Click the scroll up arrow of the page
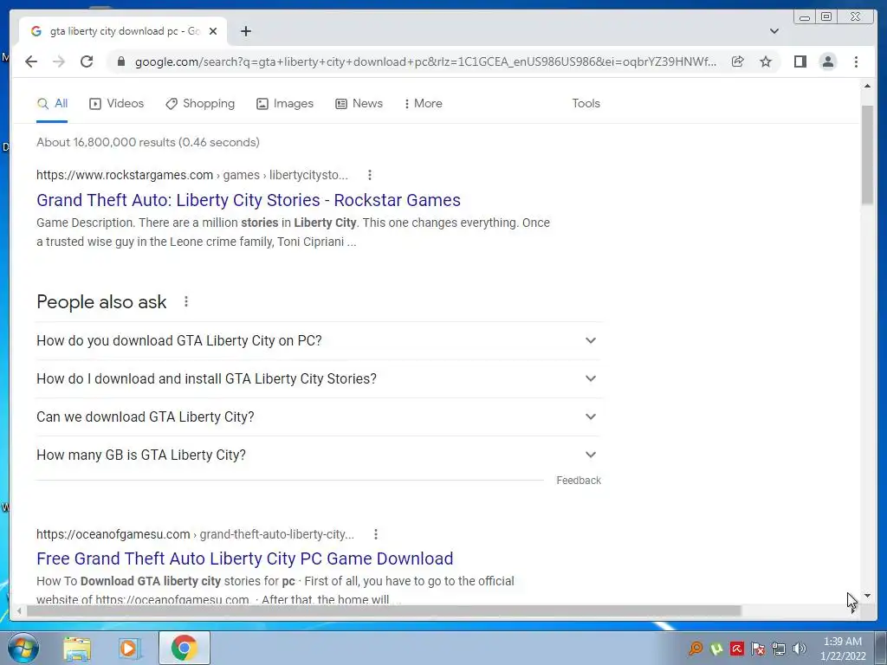This screenshot has width=887, height=665. click(867, 86)
